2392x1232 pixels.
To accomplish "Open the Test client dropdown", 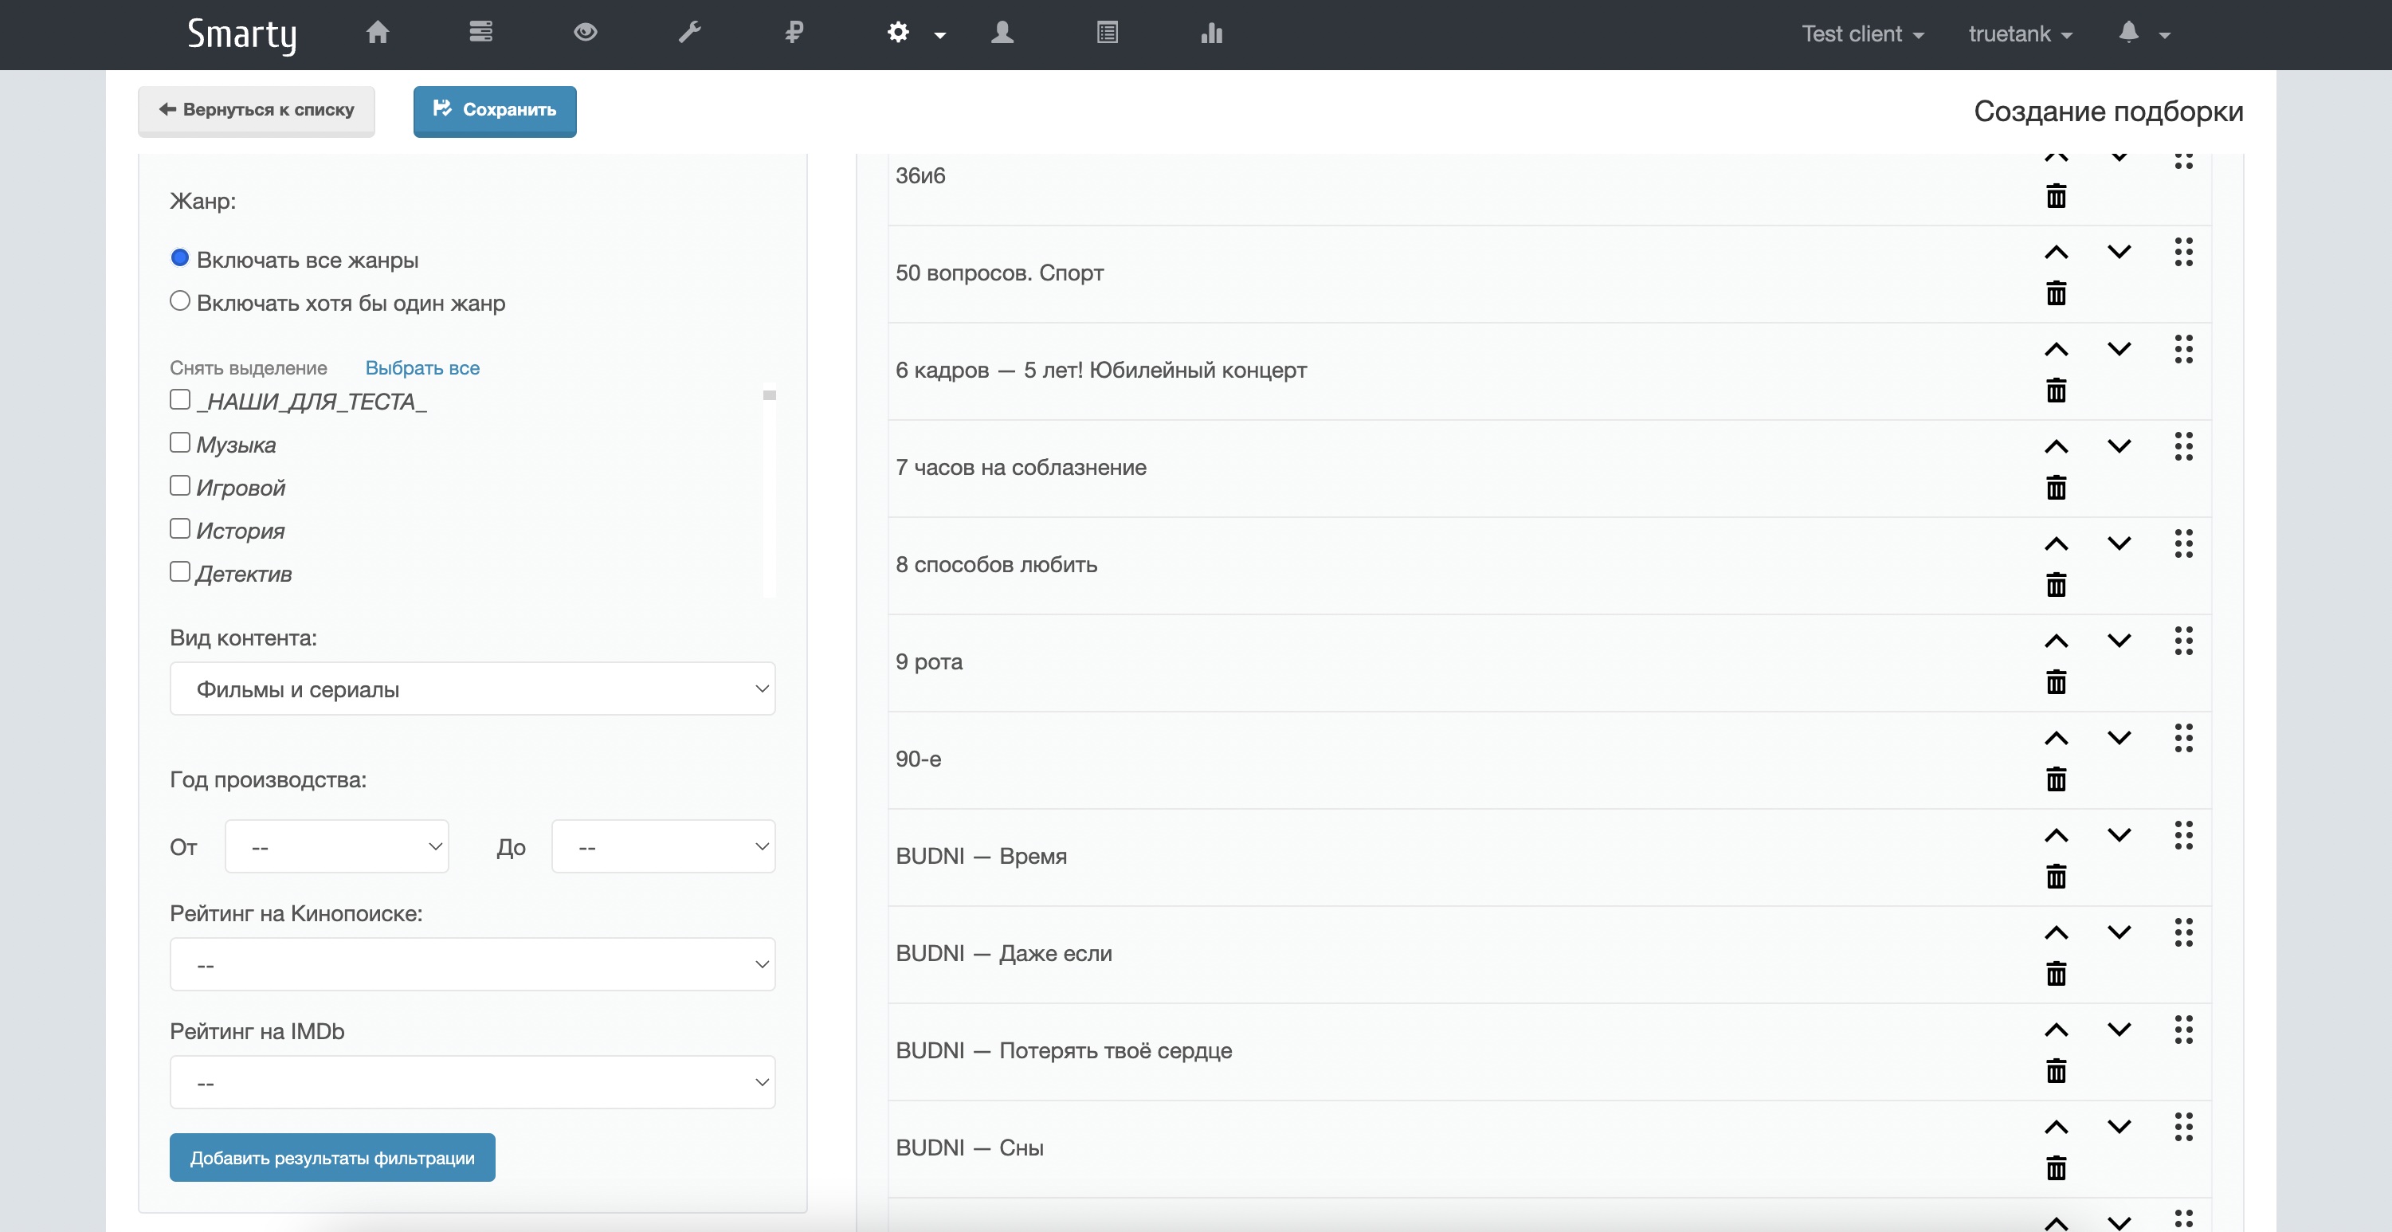I will 1863,34.
